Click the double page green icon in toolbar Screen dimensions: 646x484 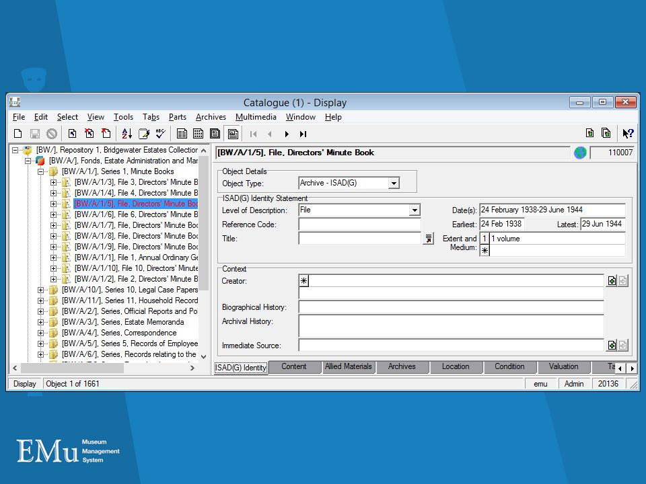[x=606, y=133]
